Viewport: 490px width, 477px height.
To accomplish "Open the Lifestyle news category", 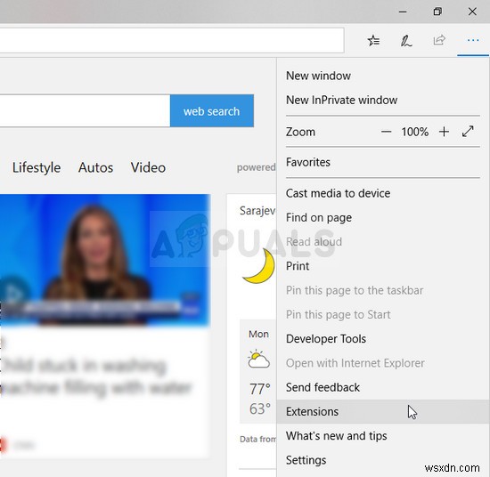I will tap(37, 167).
